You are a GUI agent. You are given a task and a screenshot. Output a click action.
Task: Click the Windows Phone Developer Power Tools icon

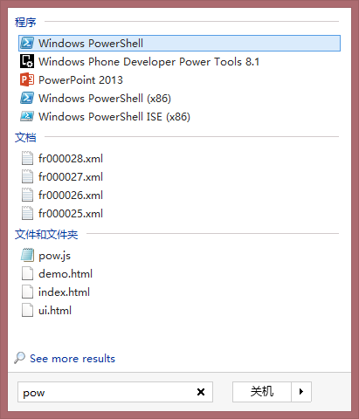(27, 61)
